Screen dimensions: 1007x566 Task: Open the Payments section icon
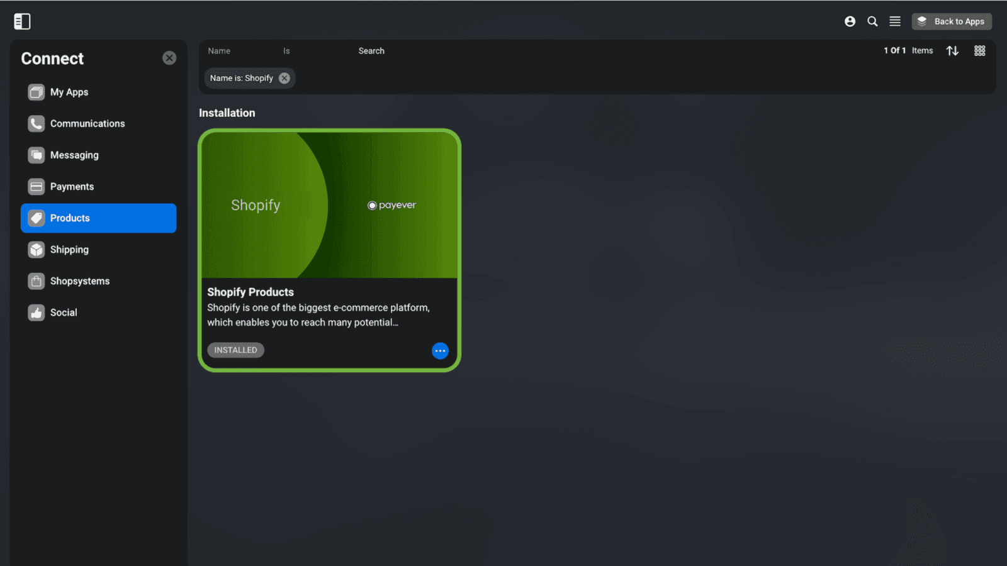(x=36, y=186)
